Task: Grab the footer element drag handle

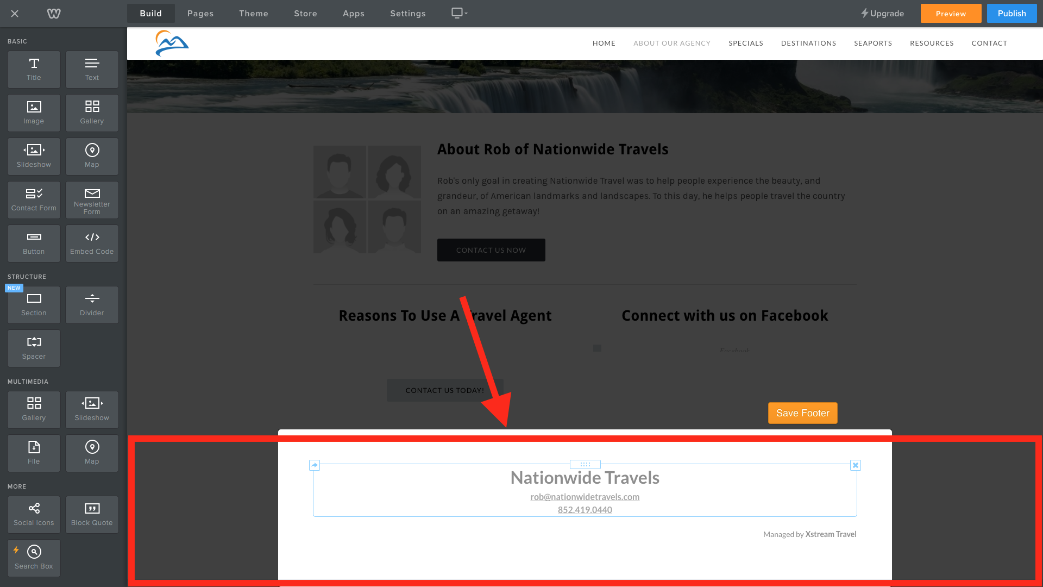Action: pos(585,465)
